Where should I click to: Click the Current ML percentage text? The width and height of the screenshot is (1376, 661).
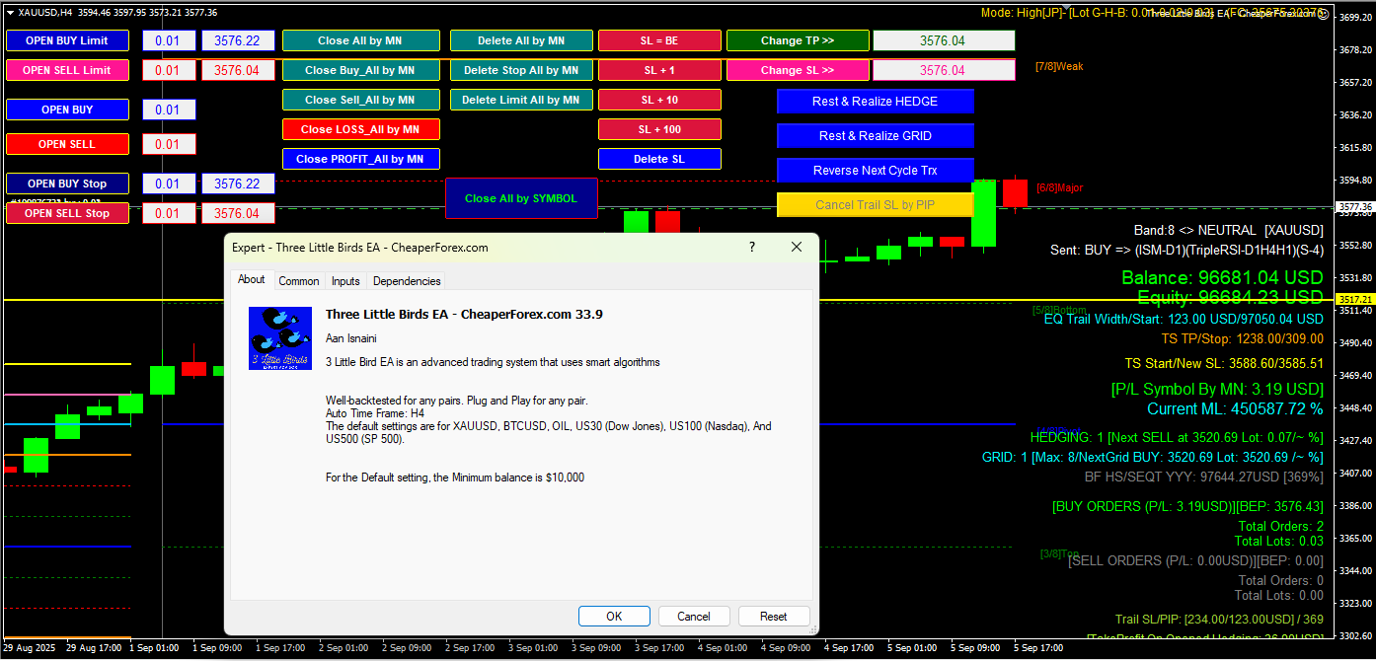1235,408
